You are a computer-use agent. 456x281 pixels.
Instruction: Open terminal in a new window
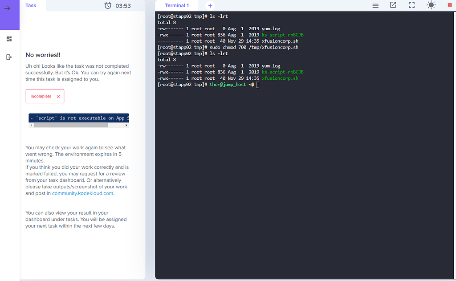pyautogui.click(x=393, y=5)
